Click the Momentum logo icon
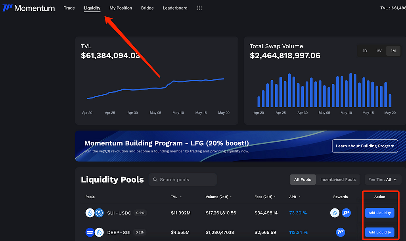The width and height of the screenshot is (406, 241). pos(7,8)
